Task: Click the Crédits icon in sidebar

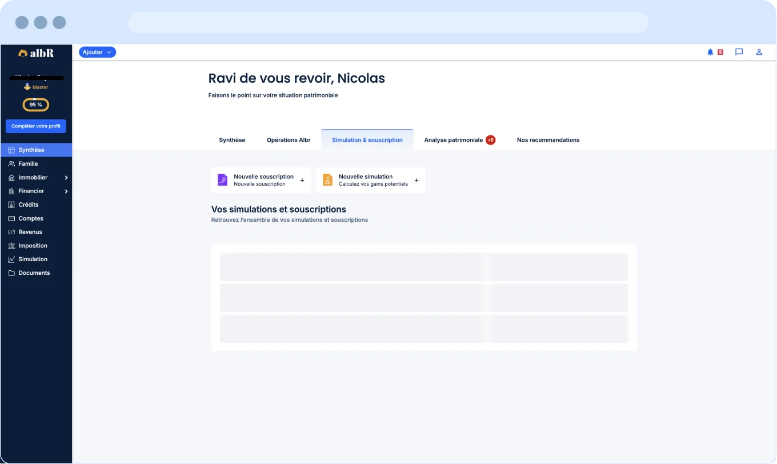Action: pos(11,205)
